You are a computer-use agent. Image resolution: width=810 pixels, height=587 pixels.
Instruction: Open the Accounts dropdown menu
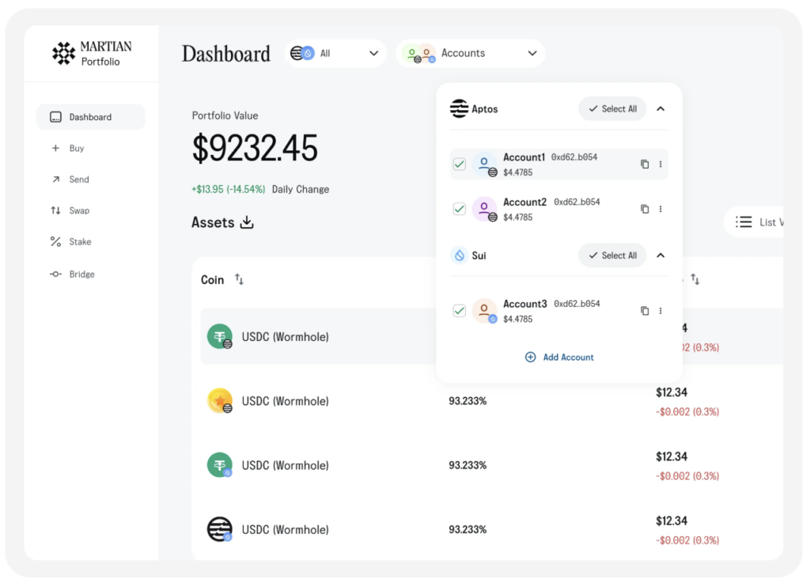tap(471, 53)
